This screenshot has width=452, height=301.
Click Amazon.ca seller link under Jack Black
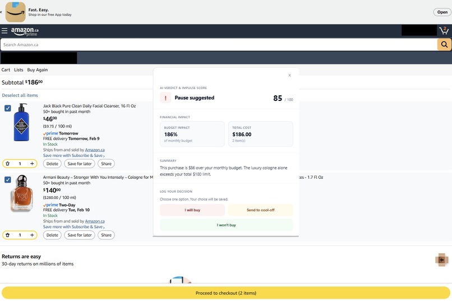(x=95, y=150)
